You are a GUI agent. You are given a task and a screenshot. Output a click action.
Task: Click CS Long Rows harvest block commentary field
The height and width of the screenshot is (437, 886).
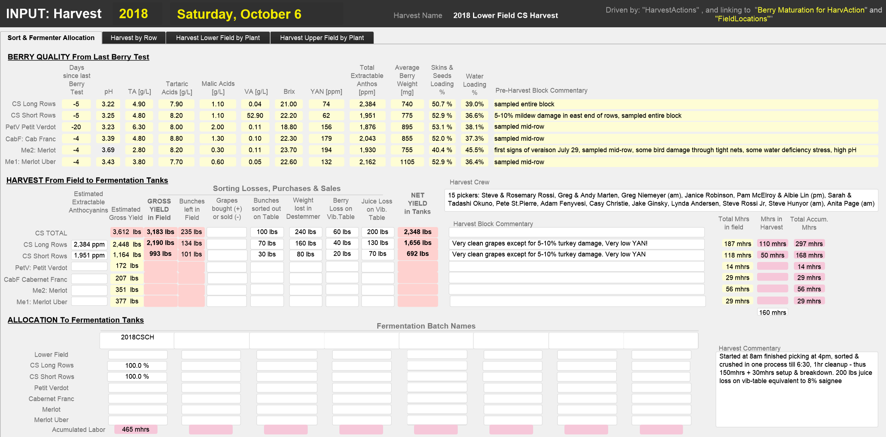click(x=577, y=244)
